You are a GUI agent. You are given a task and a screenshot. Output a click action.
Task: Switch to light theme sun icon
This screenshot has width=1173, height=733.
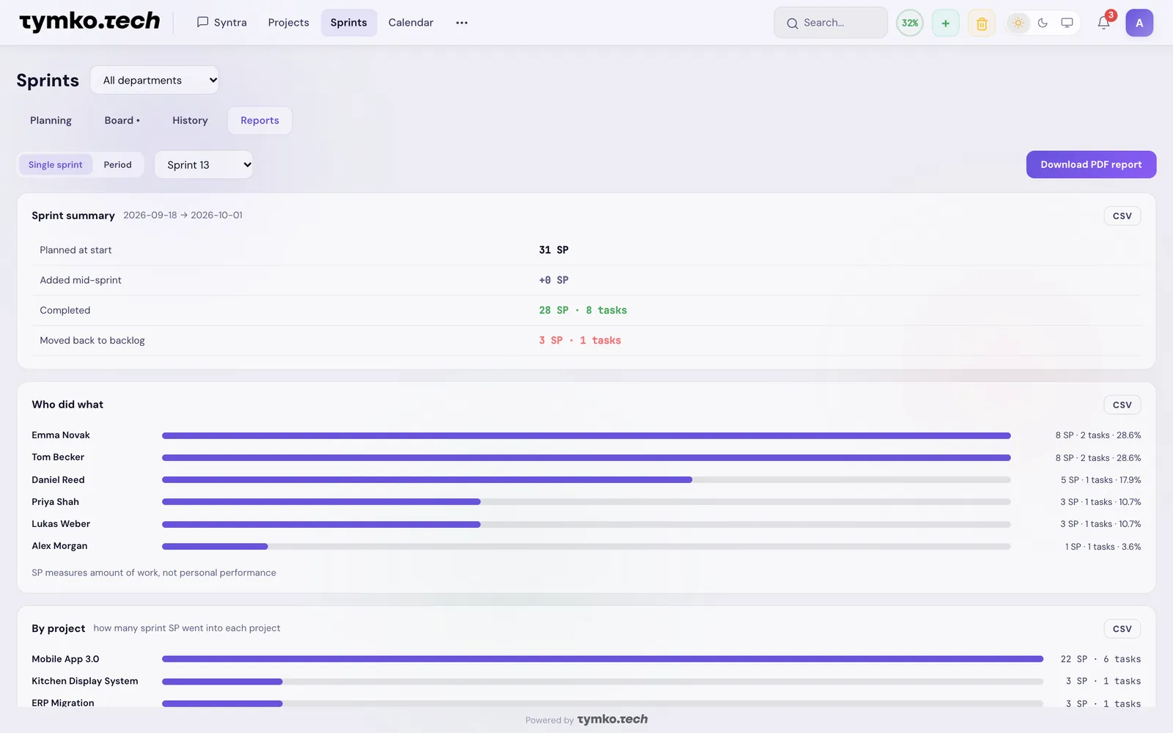point(1018,23)
